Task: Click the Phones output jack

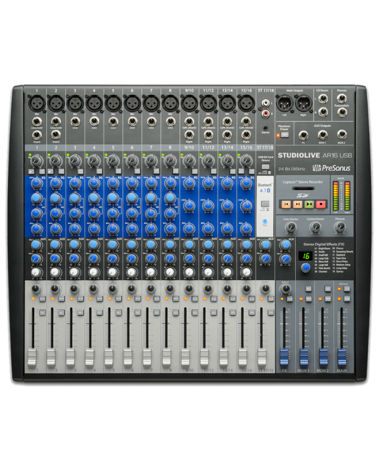Action: tap(342, 98)
